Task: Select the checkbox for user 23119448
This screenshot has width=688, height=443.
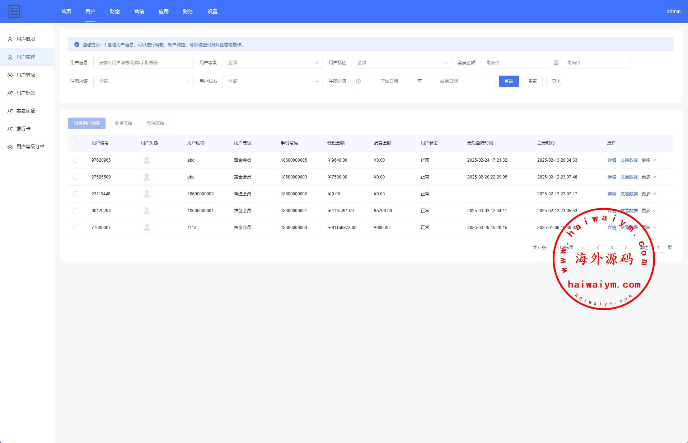Action: click(76, 194)
